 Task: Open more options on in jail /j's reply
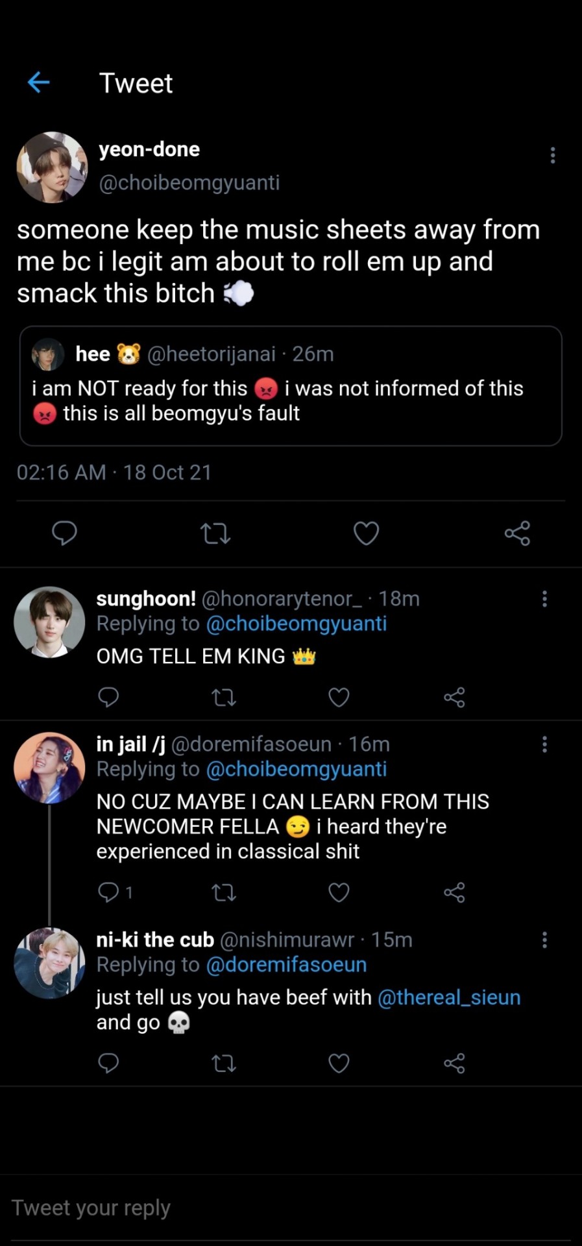(x=544, y=744)
